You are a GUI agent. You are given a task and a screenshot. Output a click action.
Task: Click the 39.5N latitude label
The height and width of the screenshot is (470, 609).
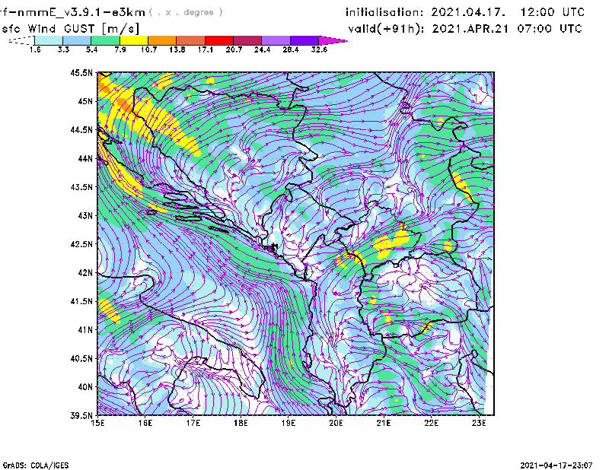point(82,416)
